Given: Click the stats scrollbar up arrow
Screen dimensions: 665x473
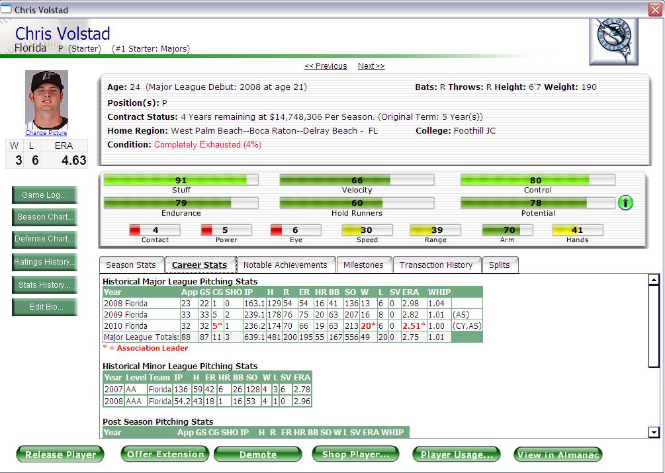Looking at the screenshot, I should pyautogui.click(x=654, y=280).
